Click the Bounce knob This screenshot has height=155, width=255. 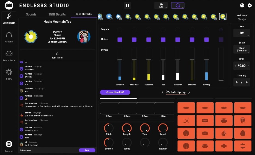coord(109,142)
